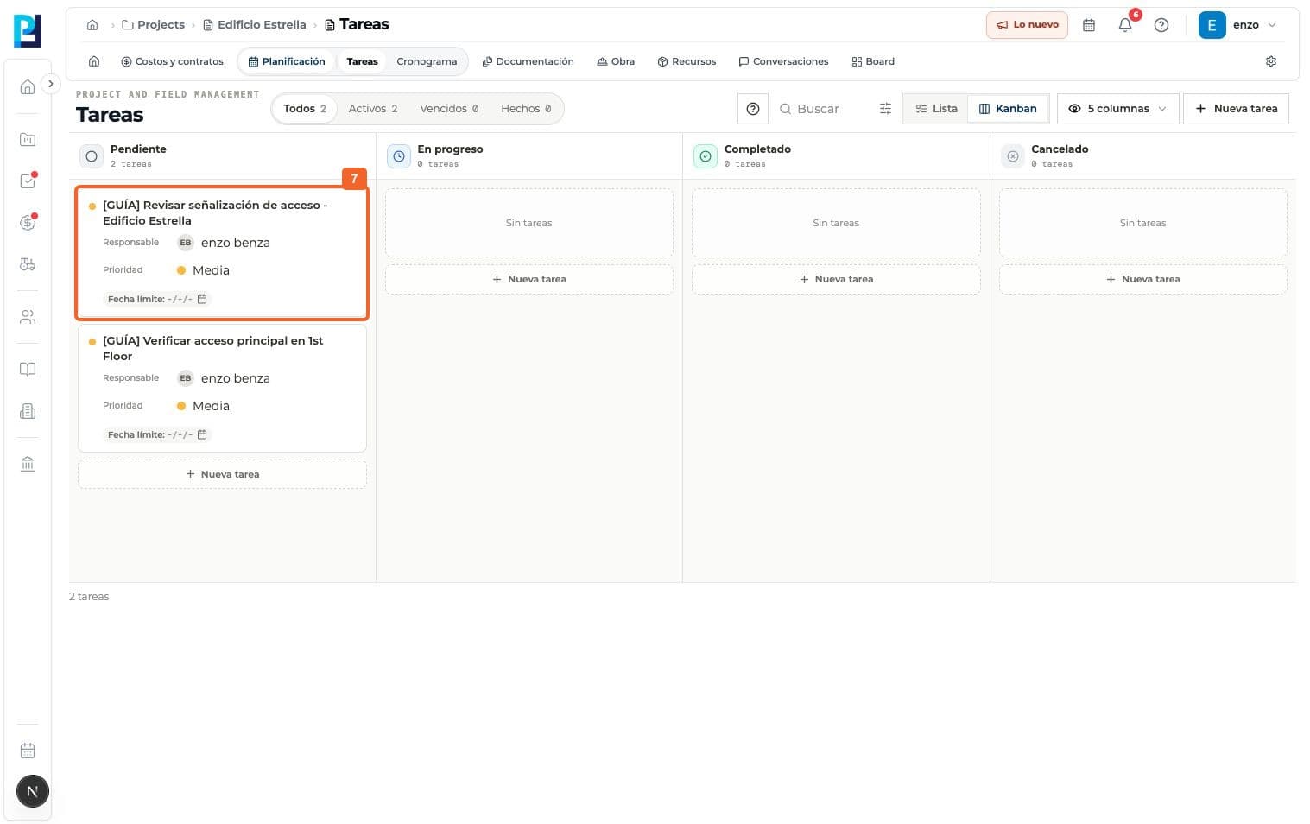The height and width of the screenshot is (824, 1310).
Task: Add Nueva tarea in Cancelado column
Action: [x=1142, y=280]
